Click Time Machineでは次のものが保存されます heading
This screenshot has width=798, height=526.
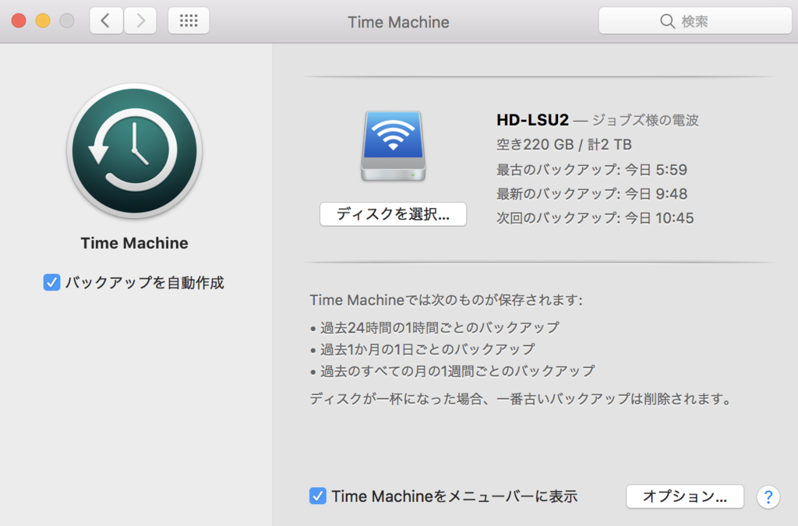[x=446, y=300]
